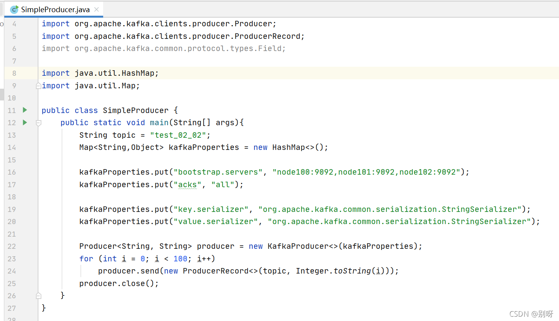
Task: Click the java.util.Map import line
Action: coord(91,86)
